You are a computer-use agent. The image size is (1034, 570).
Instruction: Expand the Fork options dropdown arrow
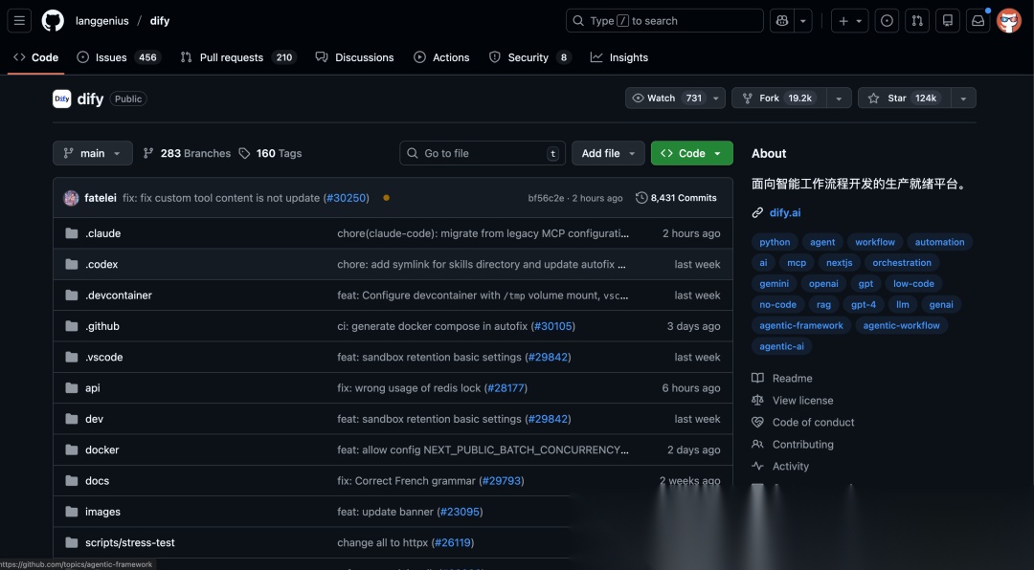coord(839,99)
